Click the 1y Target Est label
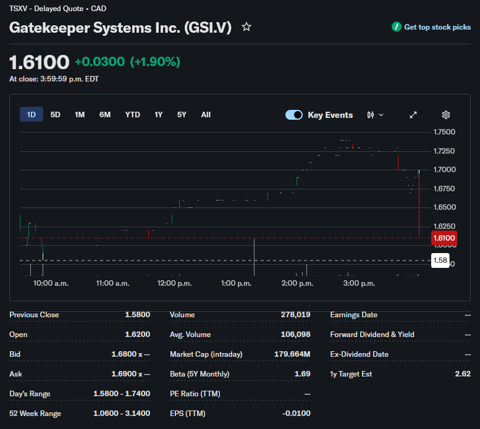480x429 pixels. (x=351, y=374)
